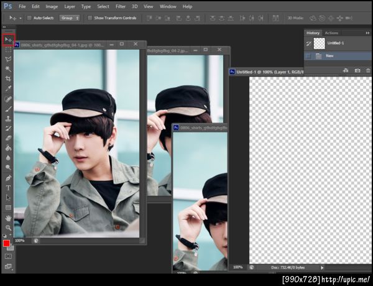Select the Rectangular Marquee tool
This screenshot has width=373, height=286.
[8, 50]
